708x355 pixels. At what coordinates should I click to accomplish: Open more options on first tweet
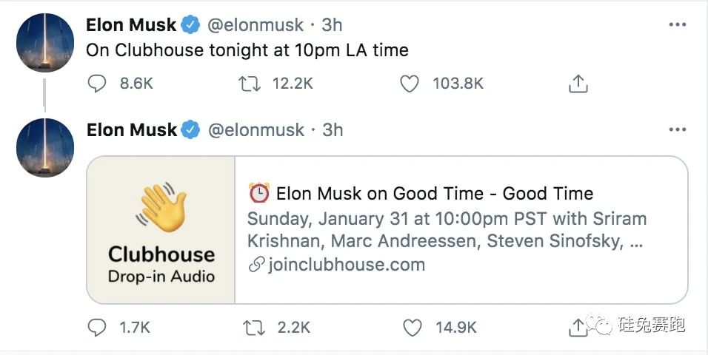[x=677, y=24]
